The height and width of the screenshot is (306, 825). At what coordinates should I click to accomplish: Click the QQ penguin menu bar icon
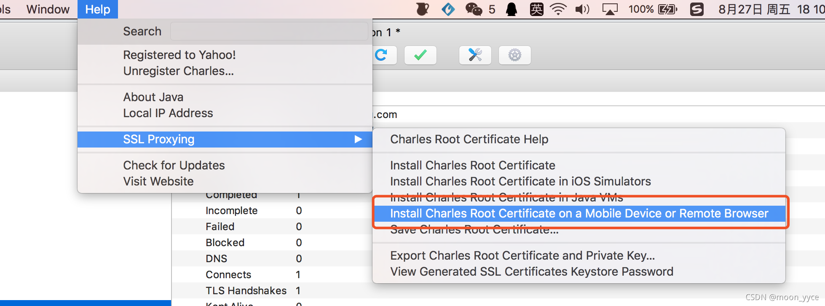click(512, 9)
